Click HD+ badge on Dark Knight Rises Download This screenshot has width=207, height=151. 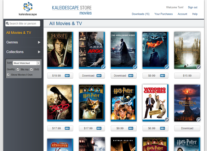click(131, 75)
